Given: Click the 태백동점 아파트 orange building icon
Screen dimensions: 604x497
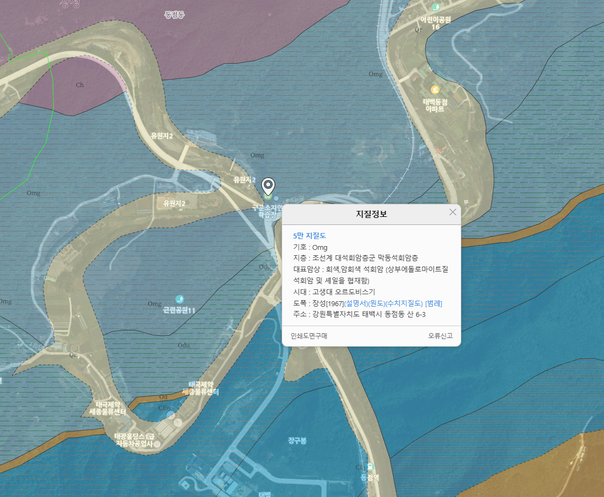Looking at the screenshot, I should point(435,90).
